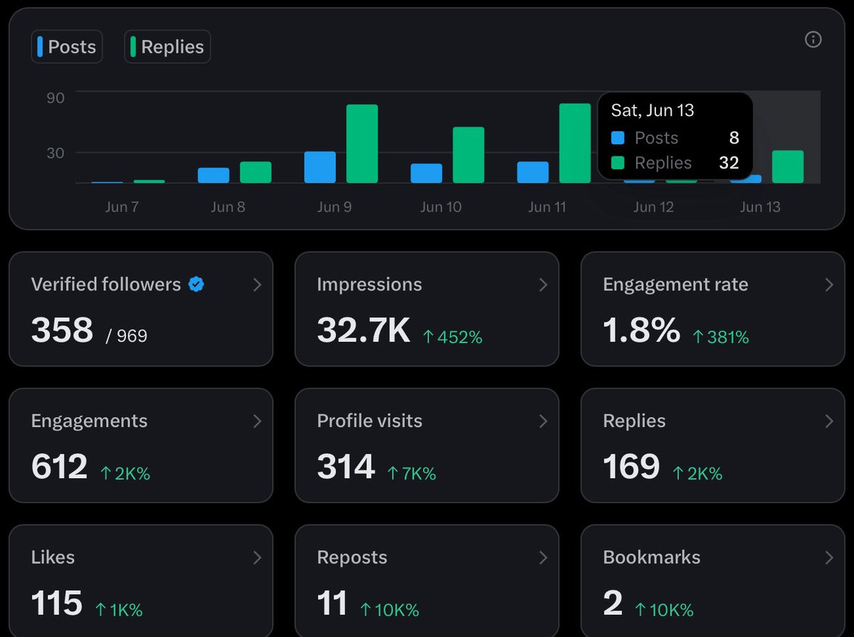The height and width of the screenshot is (637, 854).
Task: Expand the Replies card chevron
Action: tap(829, 421)
